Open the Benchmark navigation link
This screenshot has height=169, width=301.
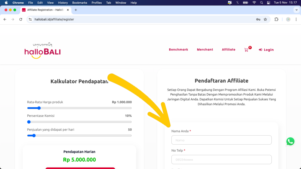click(x=178, y=50)
